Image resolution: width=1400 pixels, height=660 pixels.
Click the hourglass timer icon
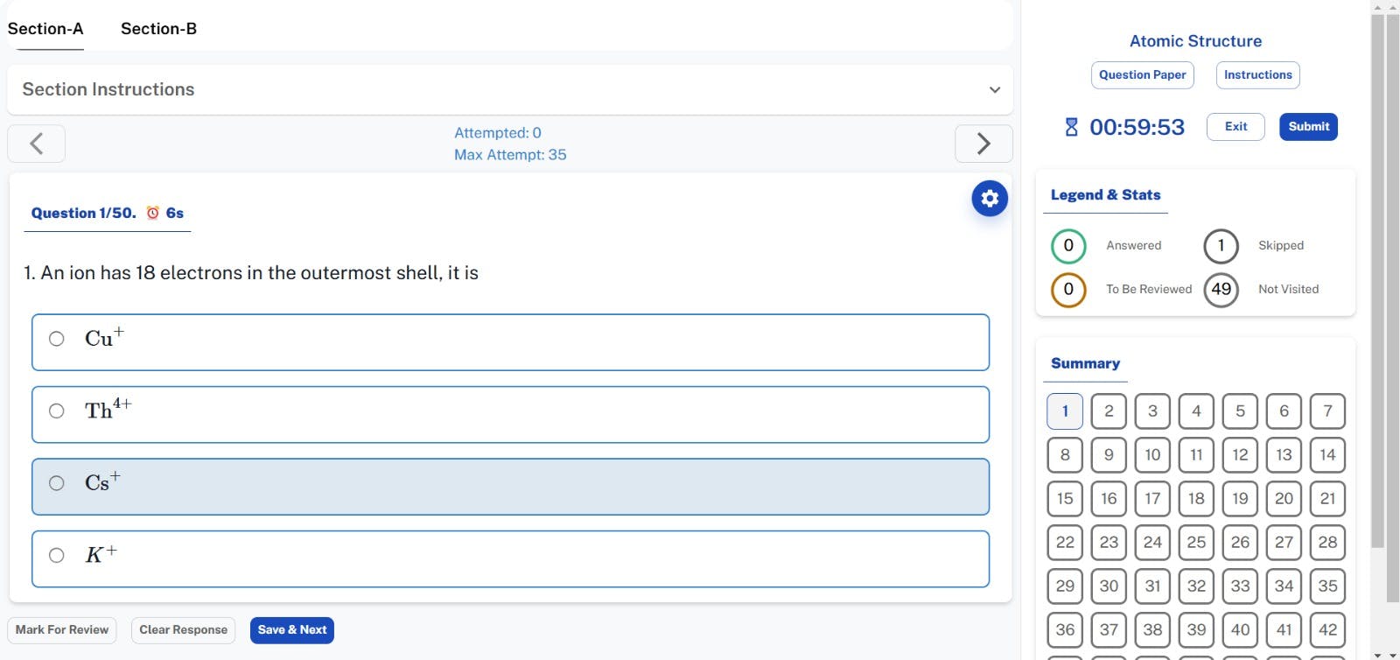1071,127
